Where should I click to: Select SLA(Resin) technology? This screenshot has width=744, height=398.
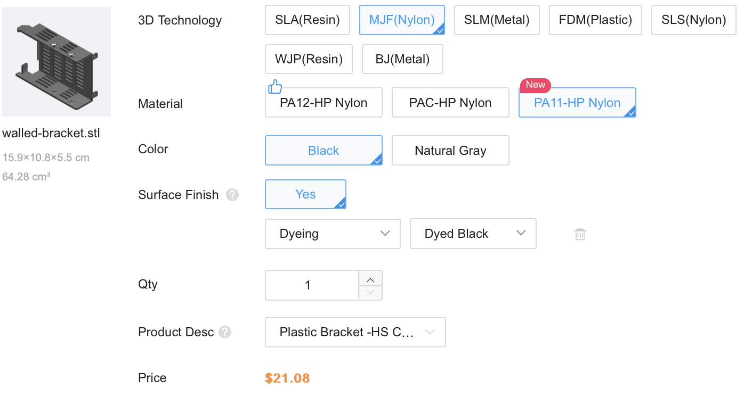pyautogui.click(x=308, y=20)
